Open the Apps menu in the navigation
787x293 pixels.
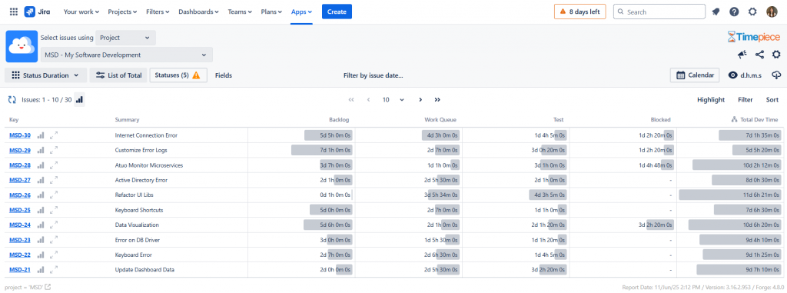pyautogui.click(x=301, y=12)
